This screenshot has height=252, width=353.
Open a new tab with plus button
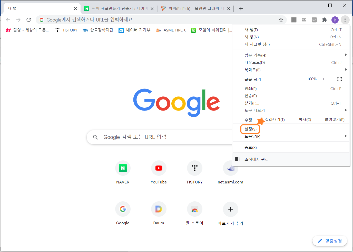coord(241,8)
